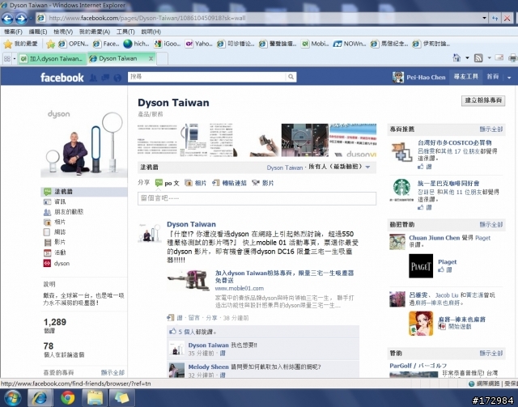This screenshot has width=518, height=407.
Task: Click the Dyson handheld vacuum link thumbnail
Action: [x=189, y=281]
